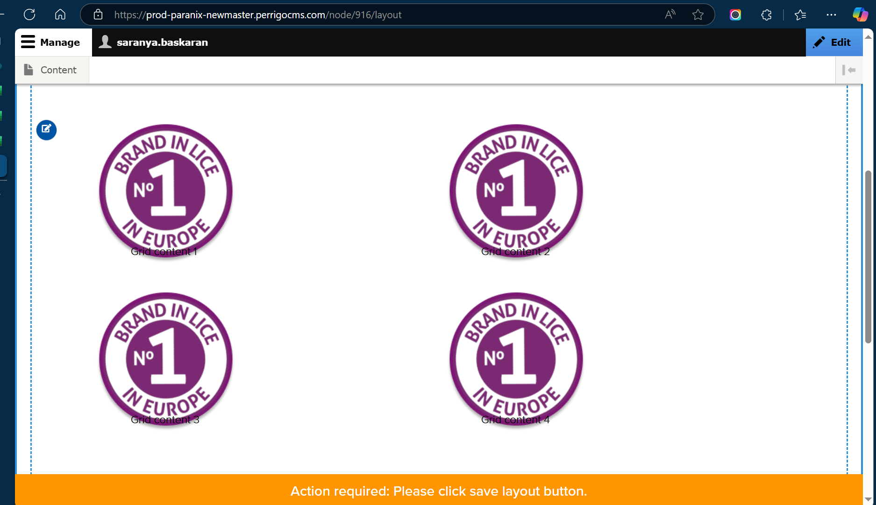This screenshot has width=876, height=505.
Task: Click the scrollbar up arrow
Action: coord(868,36)
